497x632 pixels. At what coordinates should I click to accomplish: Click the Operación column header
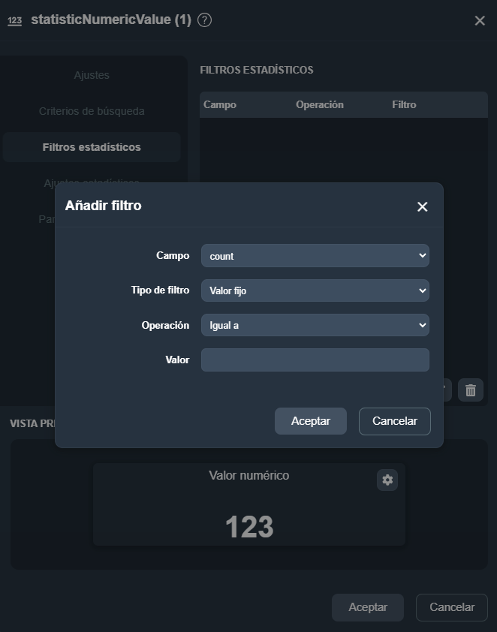click(x=320, y=104)
